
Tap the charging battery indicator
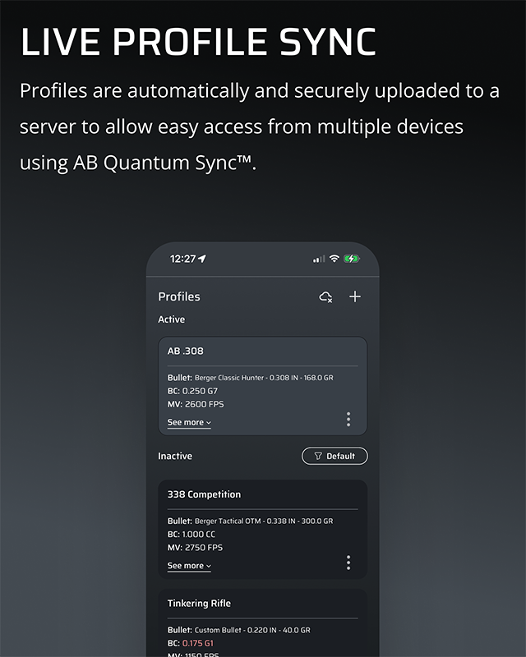[x=351, y=258]
